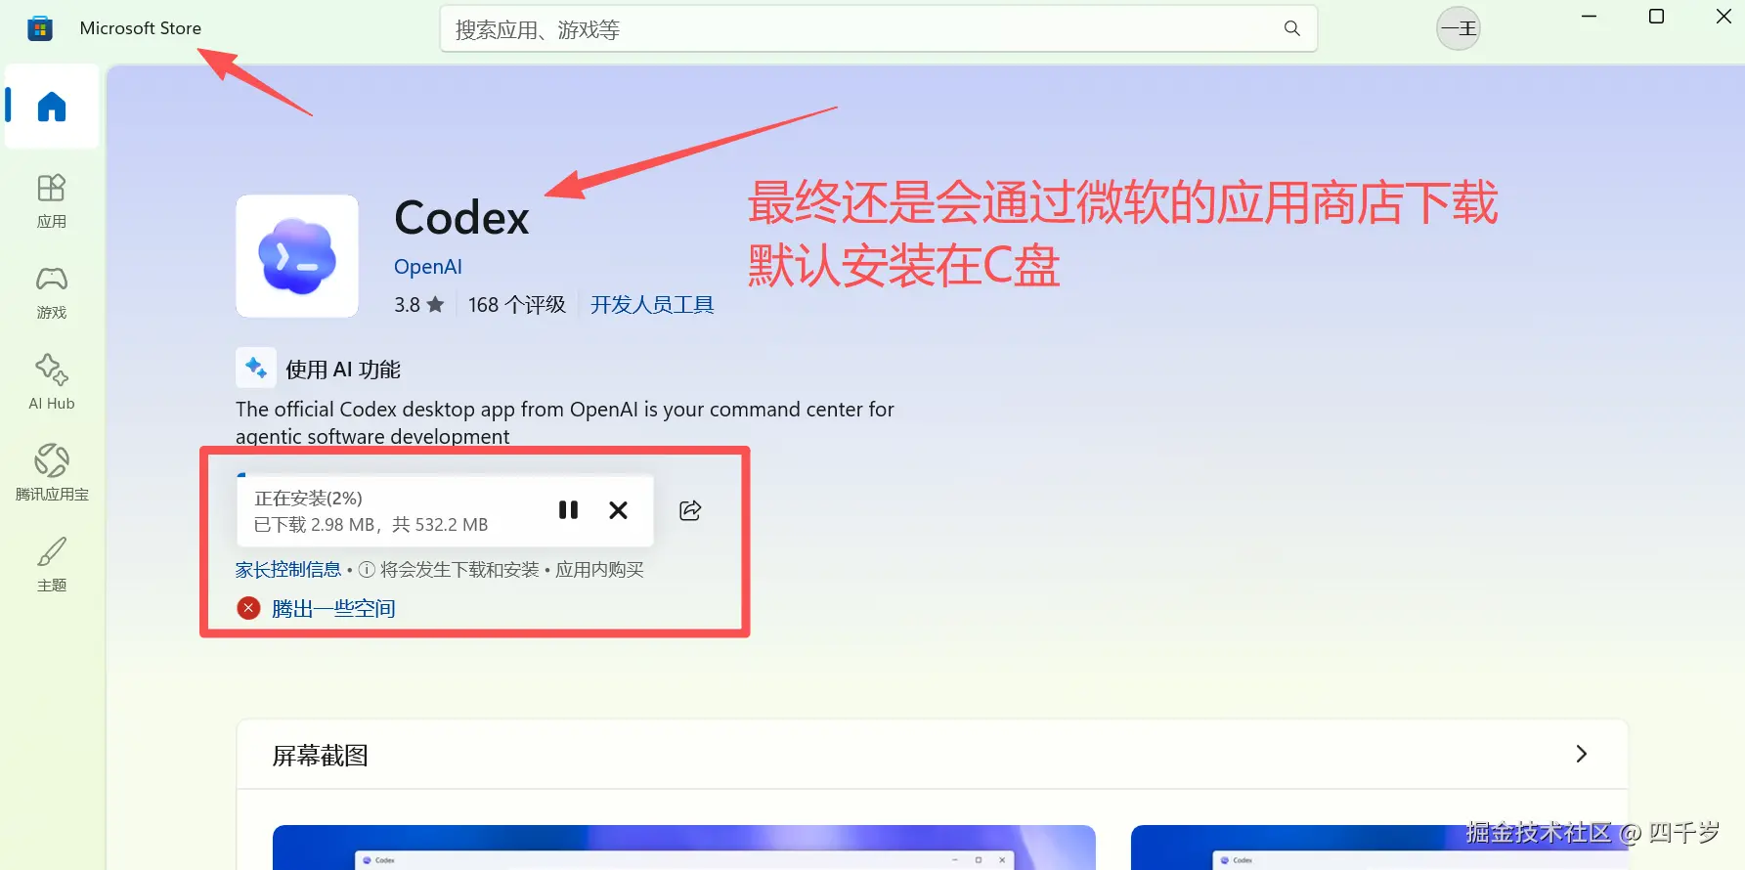
Task: Open the first Codex screenshot thumbnail
Action: [684, 848]
